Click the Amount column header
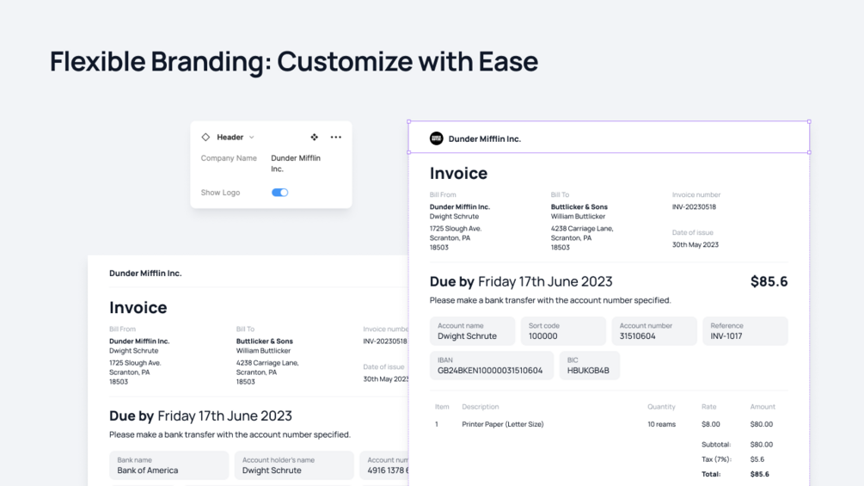This screenshot has width=864, height=486. (x=762, y=407)
